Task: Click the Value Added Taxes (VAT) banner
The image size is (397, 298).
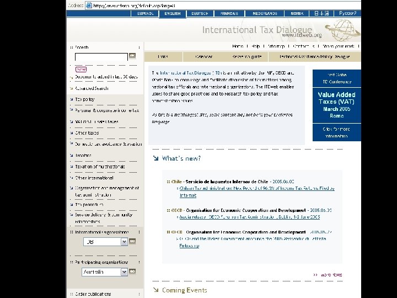Action: (x=337, y=105)
